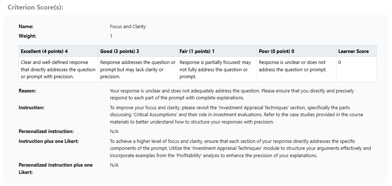Select the Poor rubric description cell
The height and width of the screenshot is (186, 392).
click(292, 66)
